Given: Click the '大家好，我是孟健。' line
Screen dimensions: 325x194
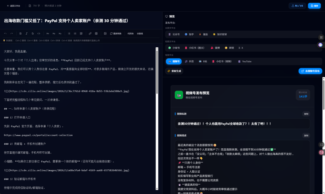Looking at the screenshot, I should tap(16, 51).
